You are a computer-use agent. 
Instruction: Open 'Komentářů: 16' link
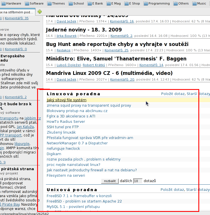pos(122,21)
